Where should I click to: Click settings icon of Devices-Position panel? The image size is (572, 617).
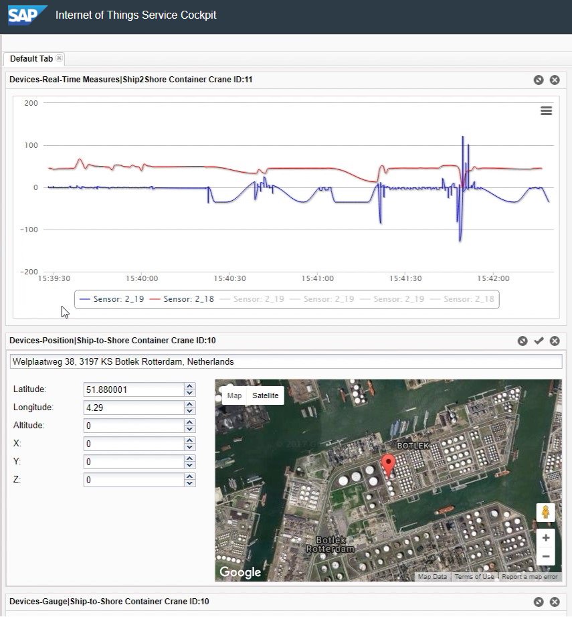point(522,341)
